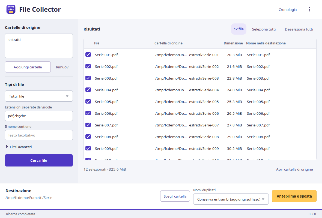Click Seleziona tutti
The height and width of the screenshot is (218, 322).
[x=264, y=29]
